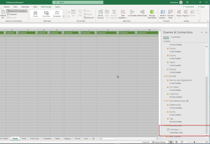Viewport: 210px width, 144px height.
Task: Click the Refresh All icon
Action: coord(3,12)
